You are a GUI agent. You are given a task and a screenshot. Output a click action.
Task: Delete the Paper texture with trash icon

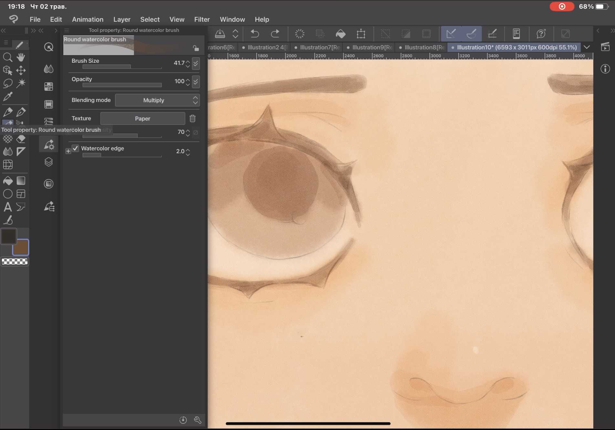tap(193, 118)
